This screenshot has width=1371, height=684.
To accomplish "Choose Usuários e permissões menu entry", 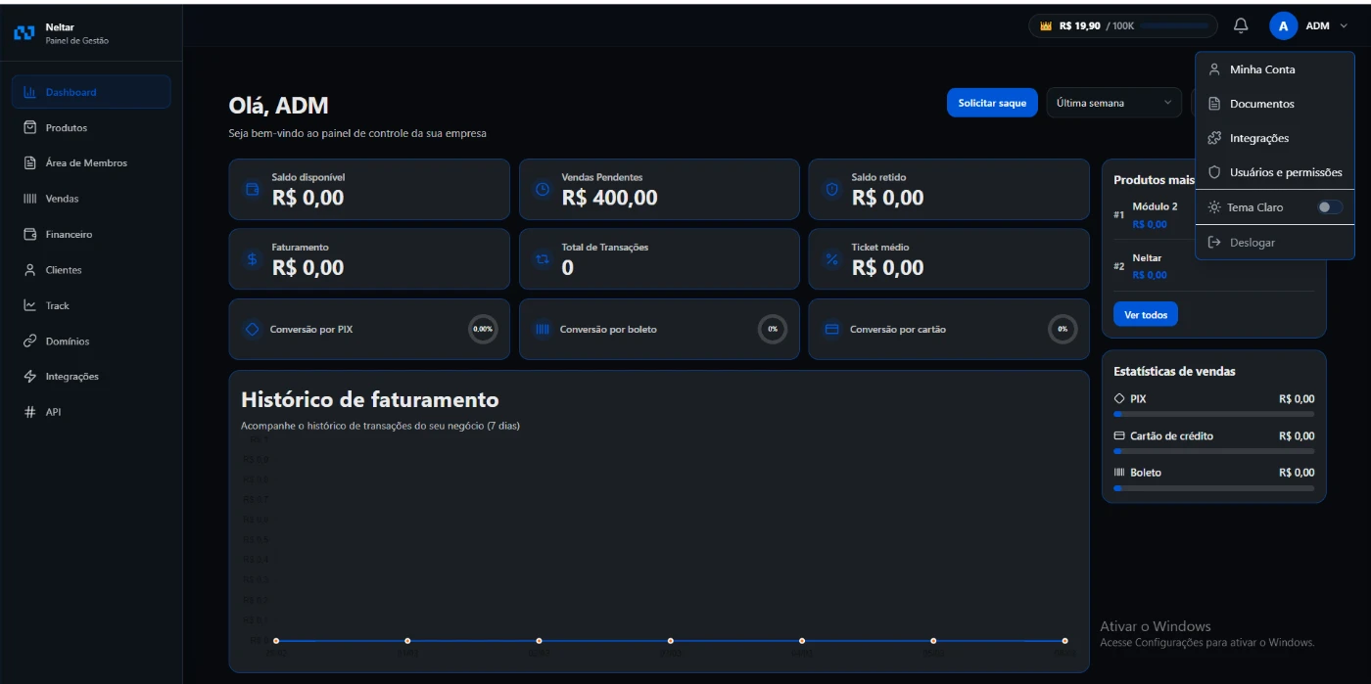I will click(1285, 172).
